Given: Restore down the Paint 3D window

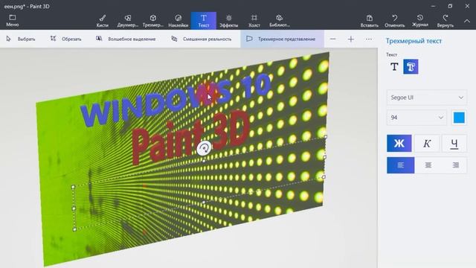Looking at the screenshot, I should tap(450, 6).
